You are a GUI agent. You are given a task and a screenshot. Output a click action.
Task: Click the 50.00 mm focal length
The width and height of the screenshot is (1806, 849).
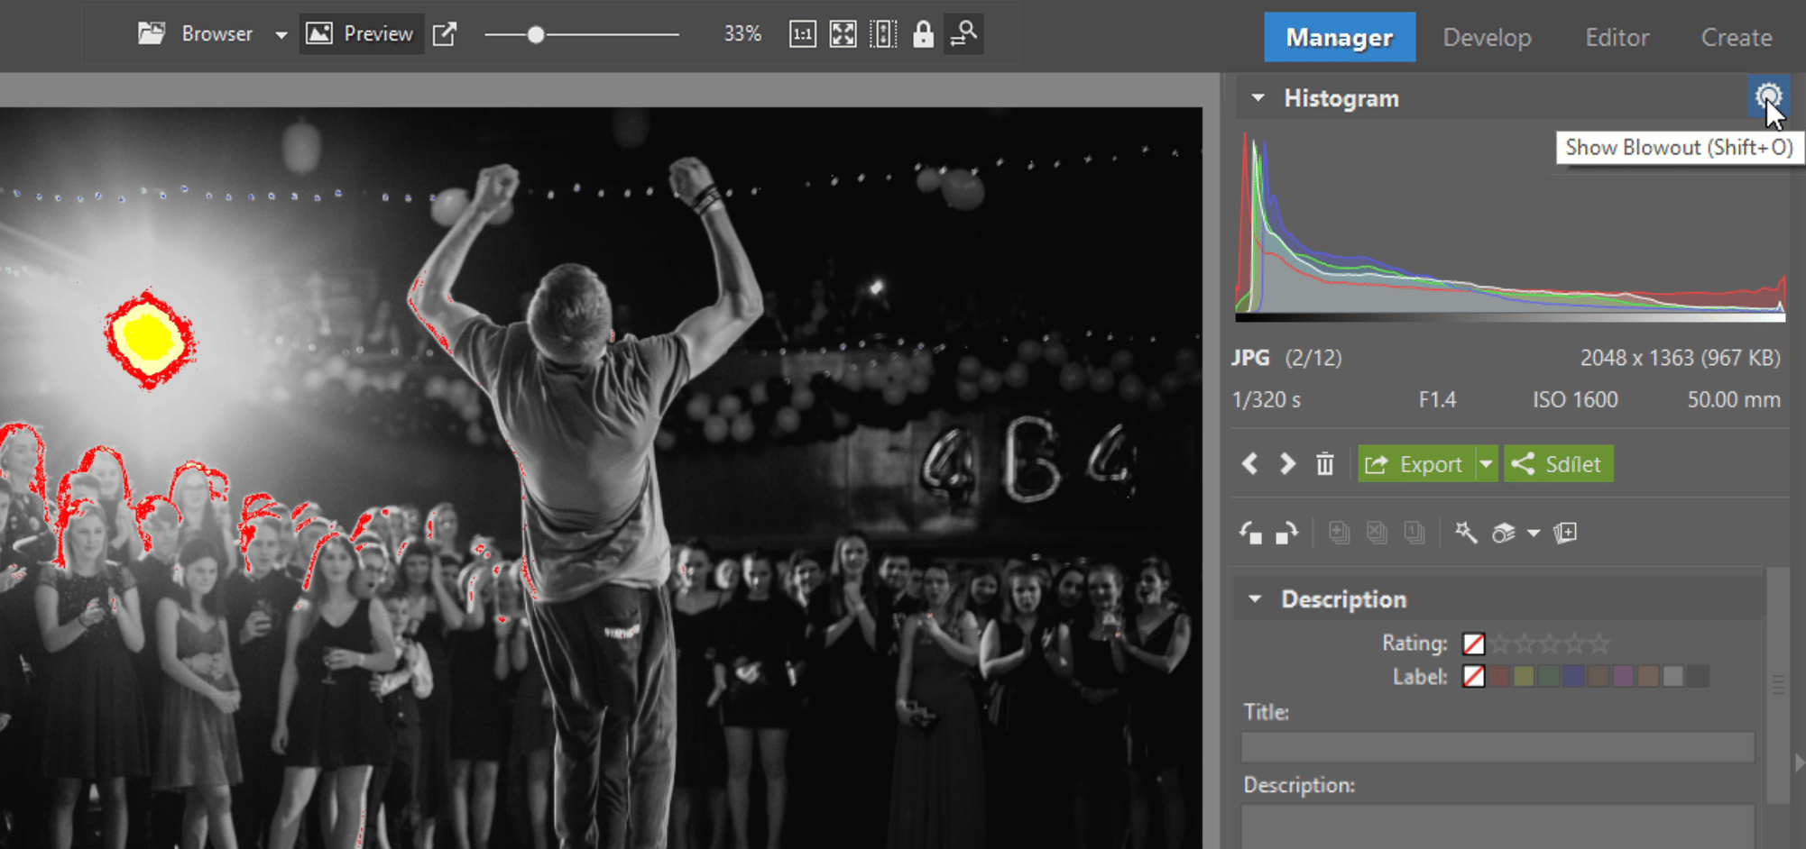point(1734,399)
